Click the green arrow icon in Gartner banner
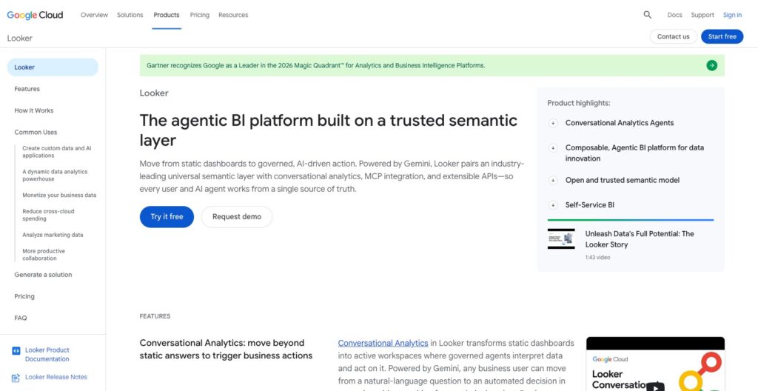 pos(711,65)
